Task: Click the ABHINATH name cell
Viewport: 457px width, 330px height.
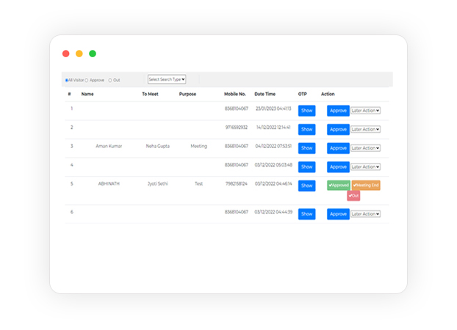Action: pos(109,183)
